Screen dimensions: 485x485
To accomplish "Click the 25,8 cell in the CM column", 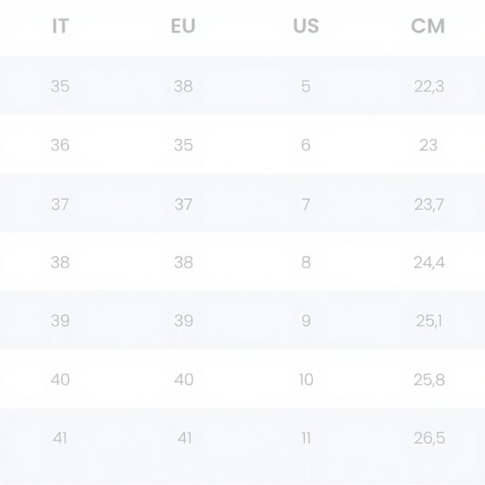I will (x=428, y=379).
